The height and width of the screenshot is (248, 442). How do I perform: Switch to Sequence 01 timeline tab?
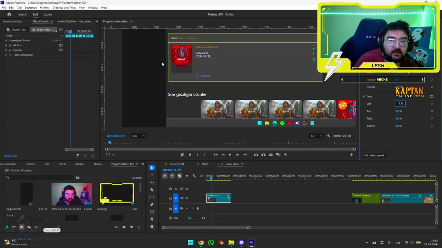point(177,164)
